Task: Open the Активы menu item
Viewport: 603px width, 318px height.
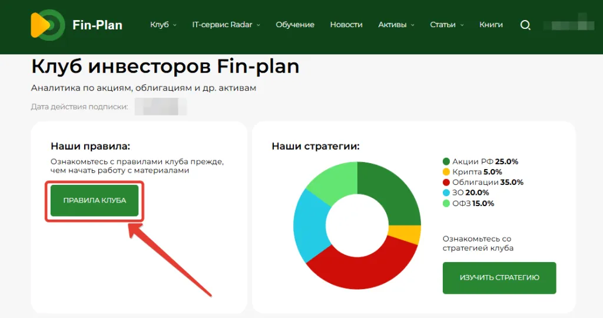Action: click(392, 25)
